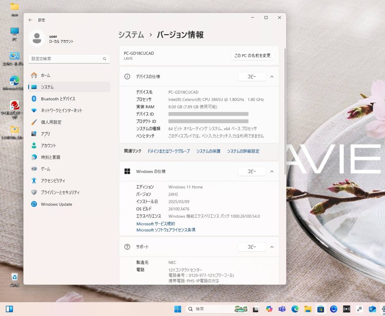This screenshot has height=316, width=385.
Task: Click the install date 2025/03/09
Action: pos(179,202)
